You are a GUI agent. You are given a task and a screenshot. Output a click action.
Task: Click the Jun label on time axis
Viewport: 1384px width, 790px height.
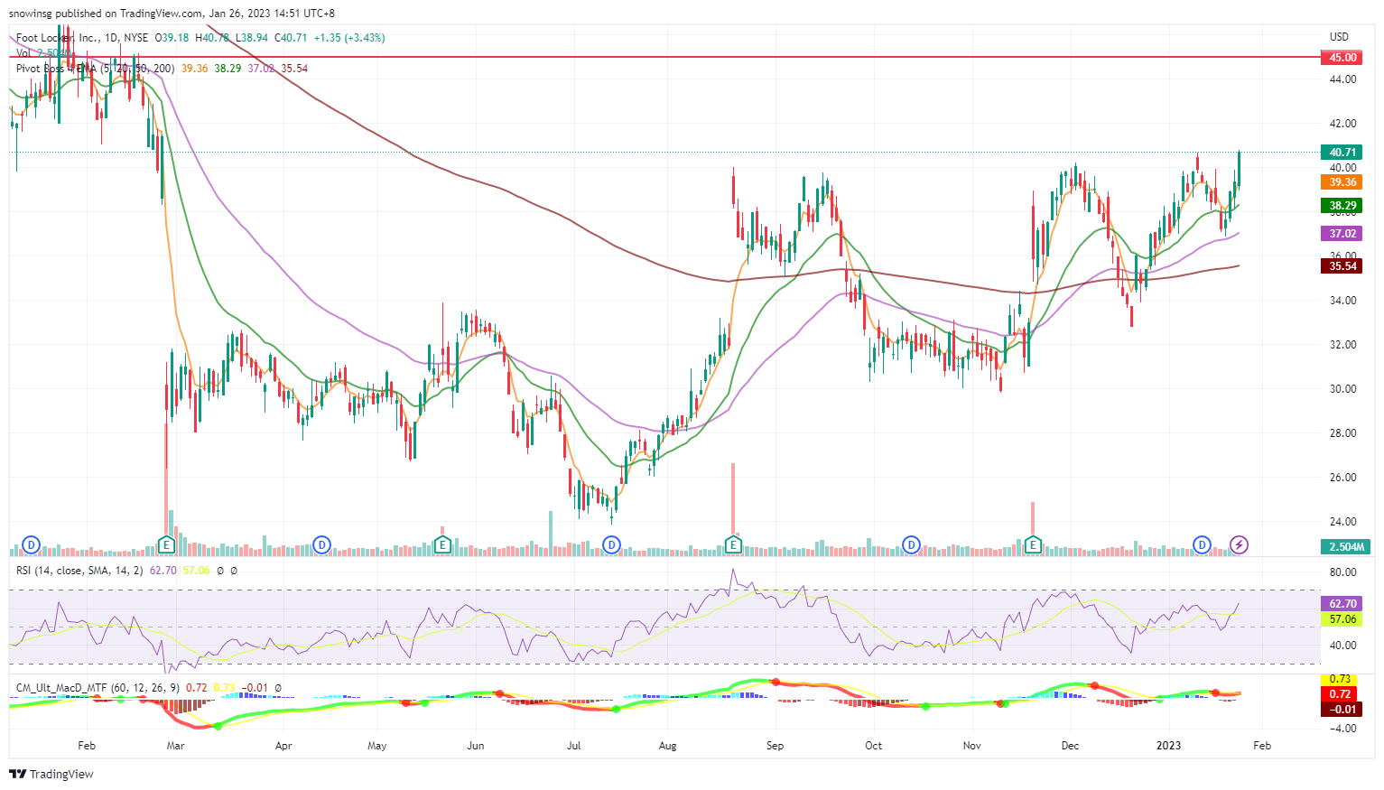[x=475, y=746]
